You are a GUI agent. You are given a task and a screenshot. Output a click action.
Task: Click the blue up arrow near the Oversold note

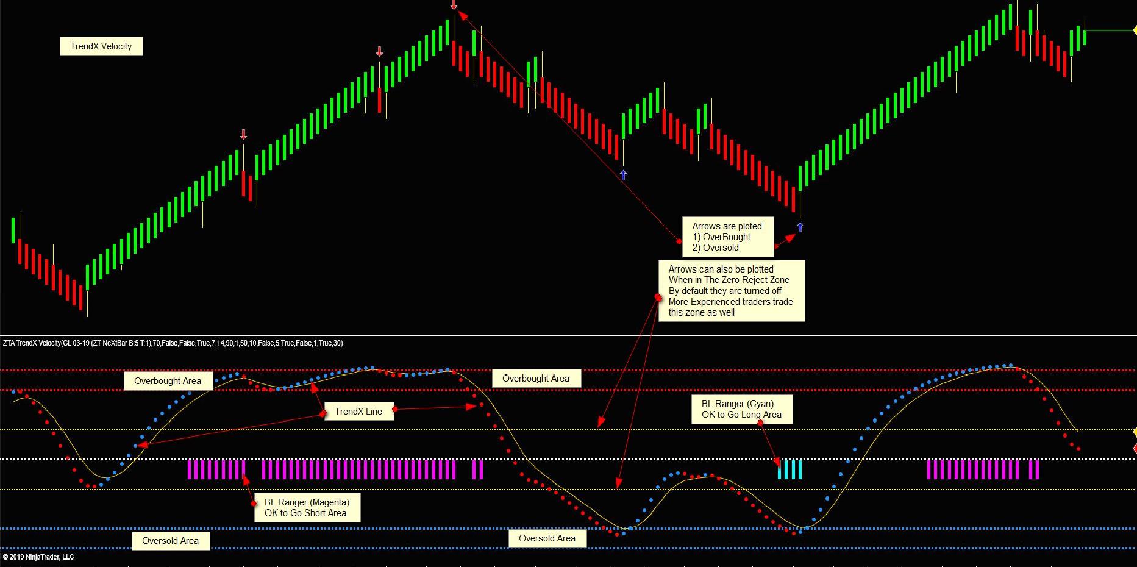coord(799,228)
